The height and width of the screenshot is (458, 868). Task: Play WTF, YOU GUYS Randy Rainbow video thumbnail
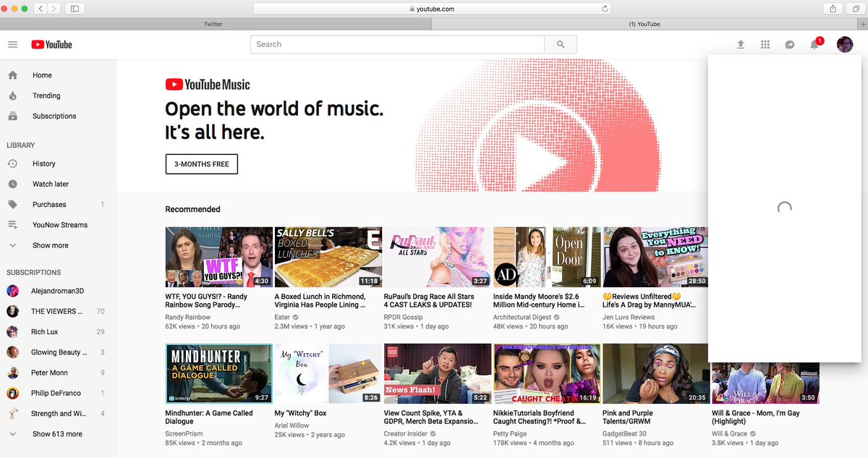(219, 258)
